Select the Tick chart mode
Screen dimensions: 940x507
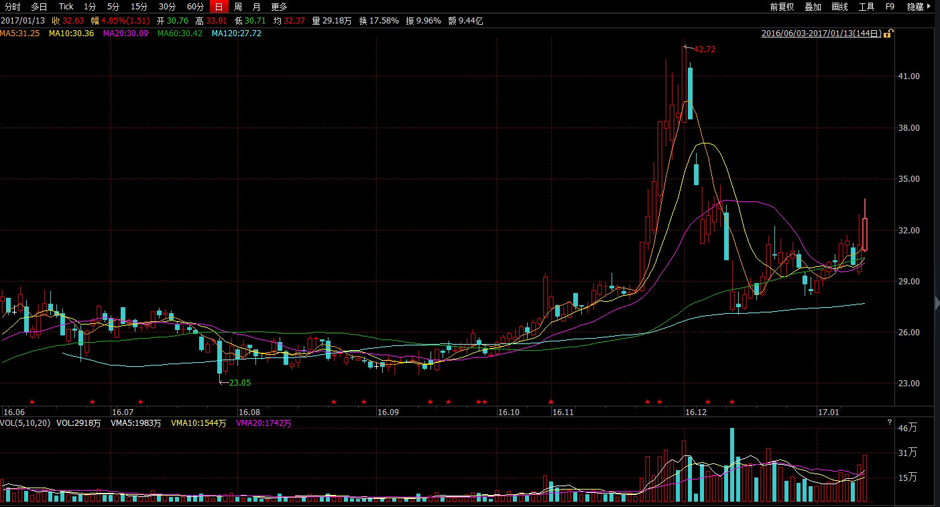pyautogui.click(x=66, y=7)
